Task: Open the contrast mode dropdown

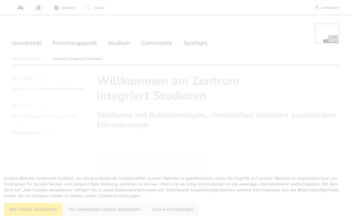Action: 41,8
